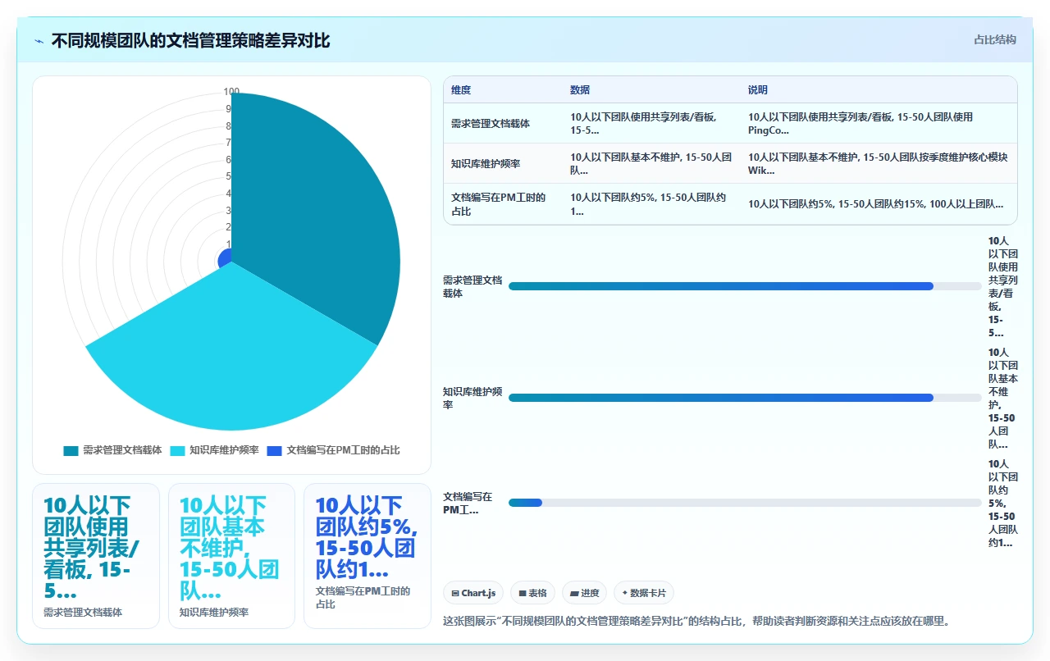Toggle 需求管理文档载体 legend swatch
Viewport: 1050px width, 661px height.
[x=71, y=450]
